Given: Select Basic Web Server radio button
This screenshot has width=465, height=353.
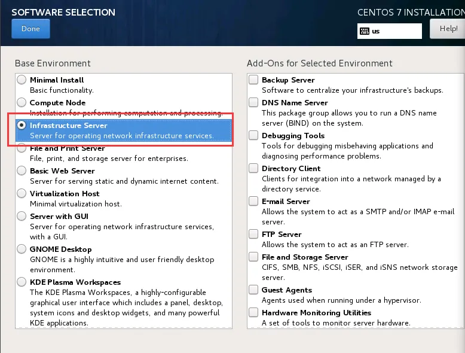Looking at the screenshot, I should tap(22, 171).
